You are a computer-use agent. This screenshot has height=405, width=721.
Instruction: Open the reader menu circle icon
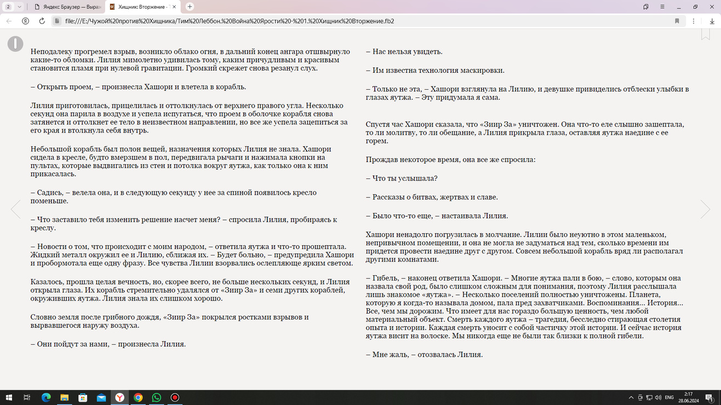15,44
